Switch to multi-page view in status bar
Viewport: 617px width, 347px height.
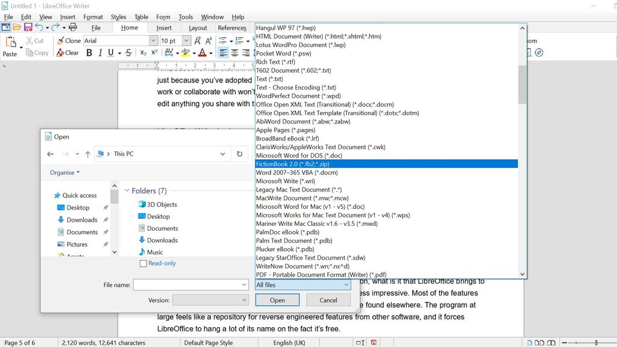tap(539, 342)
